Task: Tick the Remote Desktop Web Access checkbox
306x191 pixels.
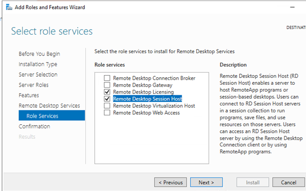Action: click(107, 113)
